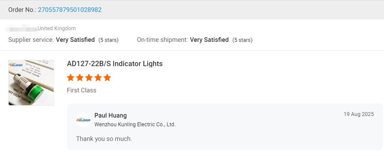Click "(5 stars)" next to On-time shipment
Screen dimensions: 384x156
tap(242, 40)
